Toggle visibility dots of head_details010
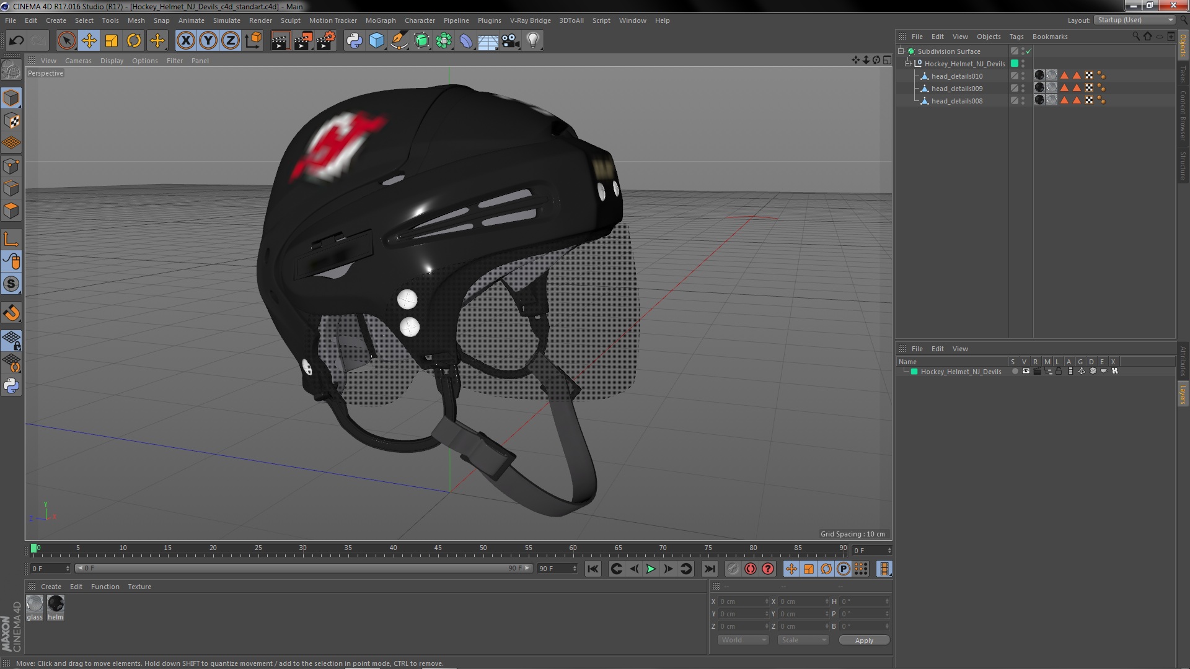 pyautogui.click(x=1023, y=76)
